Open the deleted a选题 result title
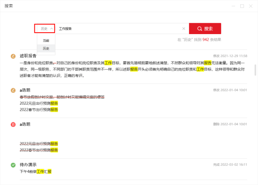Image resolution: width=258 pixels, height=185 pixels. 25,124
